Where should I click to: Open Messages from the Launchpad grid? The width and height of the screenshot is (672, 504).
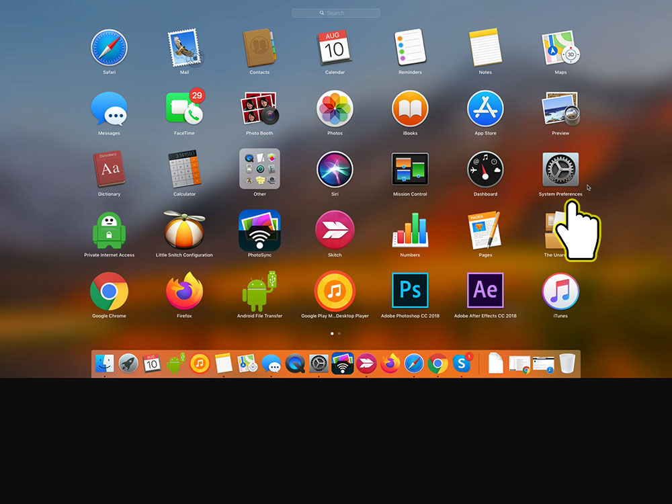point(109,108)
